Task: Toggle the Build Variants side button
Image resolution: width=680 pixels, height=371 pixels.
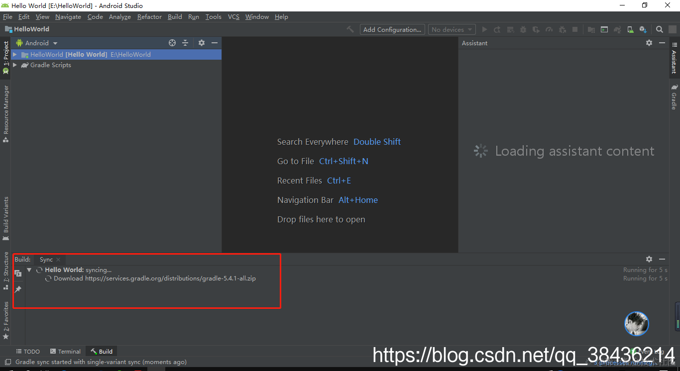Action: (6, 219)
